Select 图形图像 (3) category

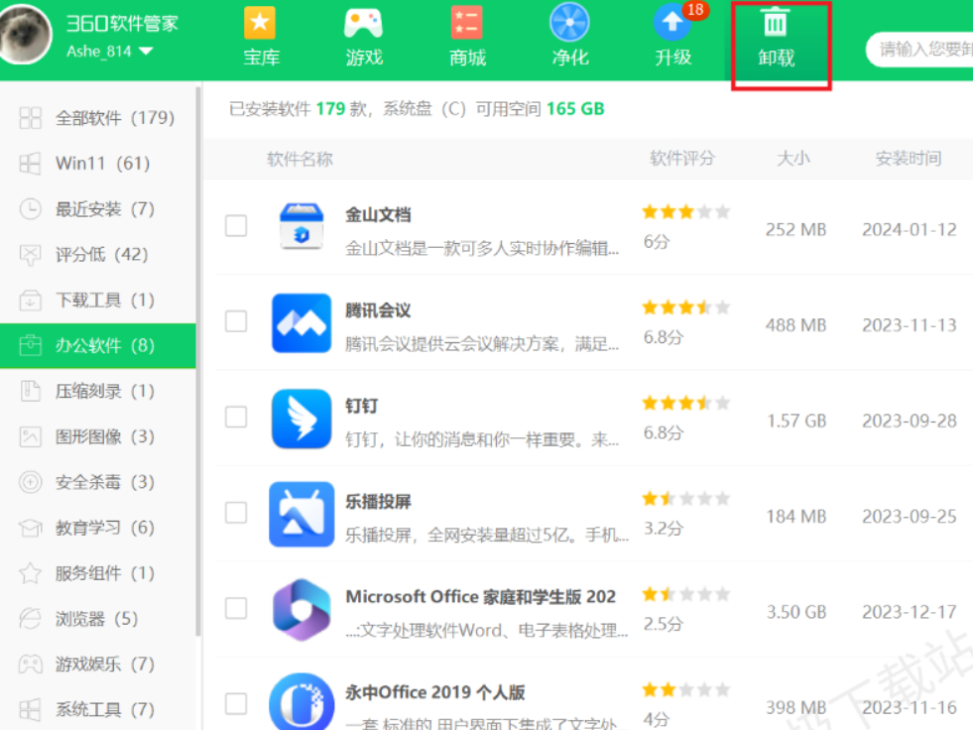[98, 436]
